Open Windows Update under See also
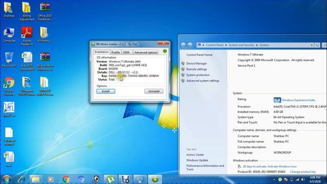327x184 pixels. (x=197, y=160)
